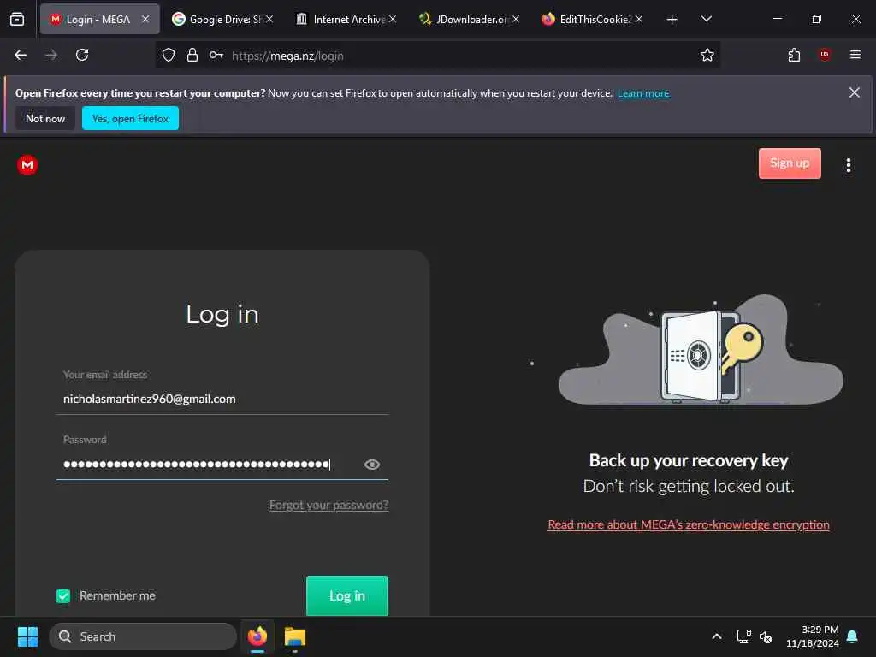Image resolution: width=876 pixels, height=657 pixels.
Task: Open MEGA zero-knowledge encryption link
Action: pyautogui.click(x=689, y=524)
